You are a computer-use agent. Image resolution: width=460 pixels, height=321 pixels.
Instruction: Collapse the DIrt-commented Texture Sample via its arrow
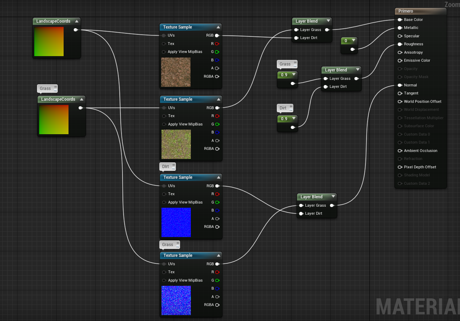click(x=218, y=177)
